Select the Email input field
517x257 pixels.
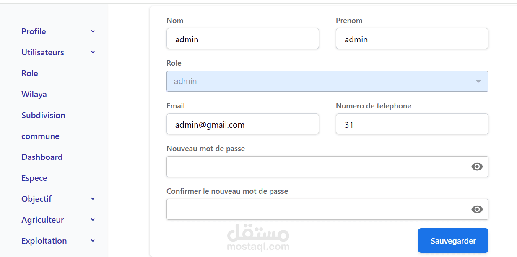(x=243, y=124)
